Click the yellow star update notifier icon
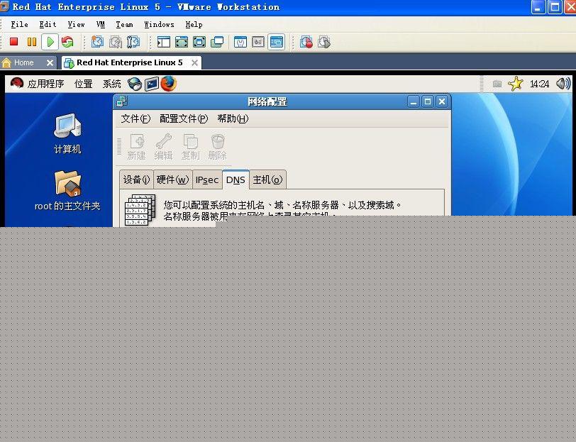Screen dimensions: 576x442 (x=516, y=84)
